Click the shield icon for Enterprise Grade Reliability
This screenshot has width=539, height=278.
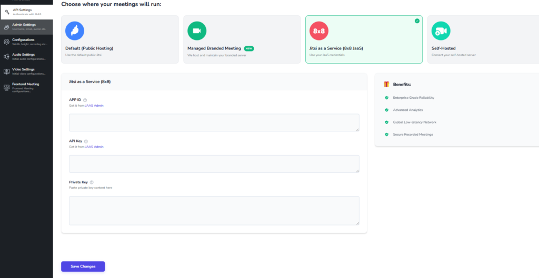tap(386, 98)
